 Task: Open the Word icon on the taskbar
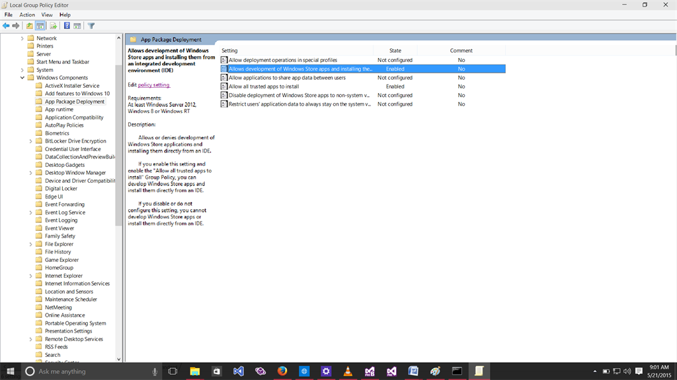click(413, 371)
